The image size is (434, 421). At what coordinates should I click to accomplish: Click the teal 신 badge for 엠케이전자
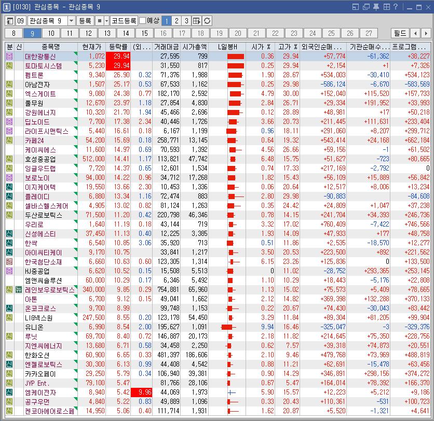tap(9, 392)
